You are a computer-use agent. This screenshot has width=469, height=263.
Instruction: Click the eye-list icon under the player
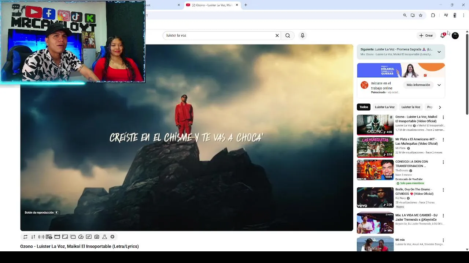point(49,237)
